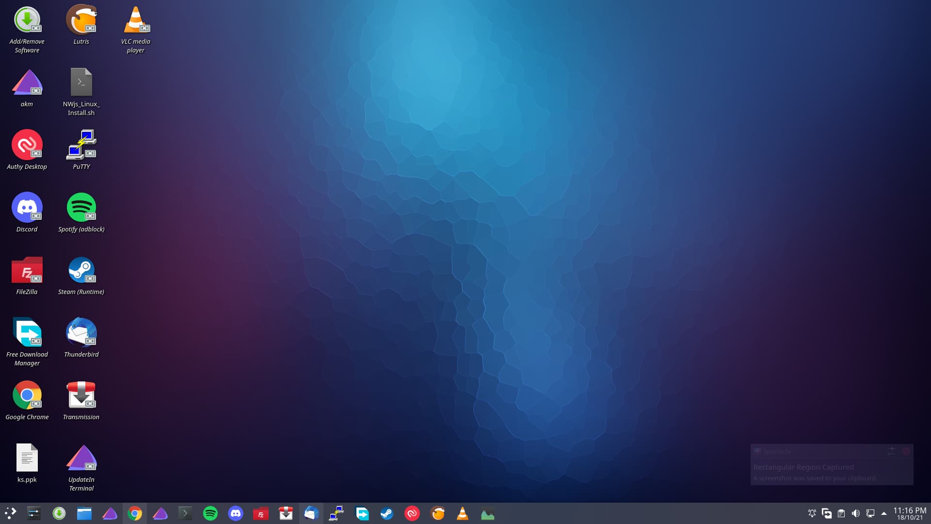Click the Rectangular Region Captured notification
The height and width of the screenshot is (524, 931).
pyautogui.click(x=832, y=464)
